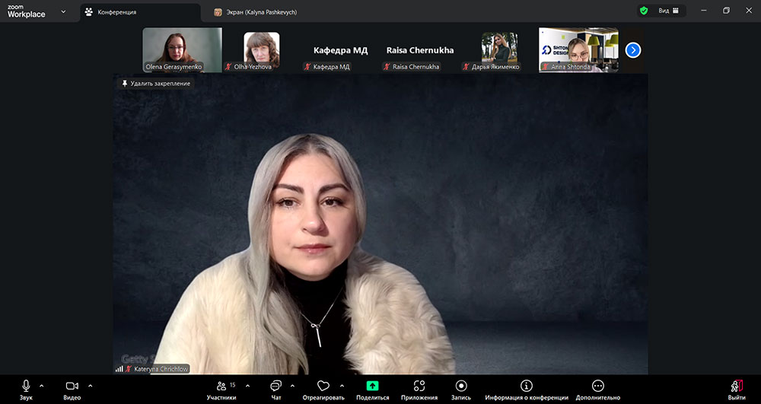761x404 pixels.
Task: Expand audio options arrow next to Звук
Action: coord(41,385)
